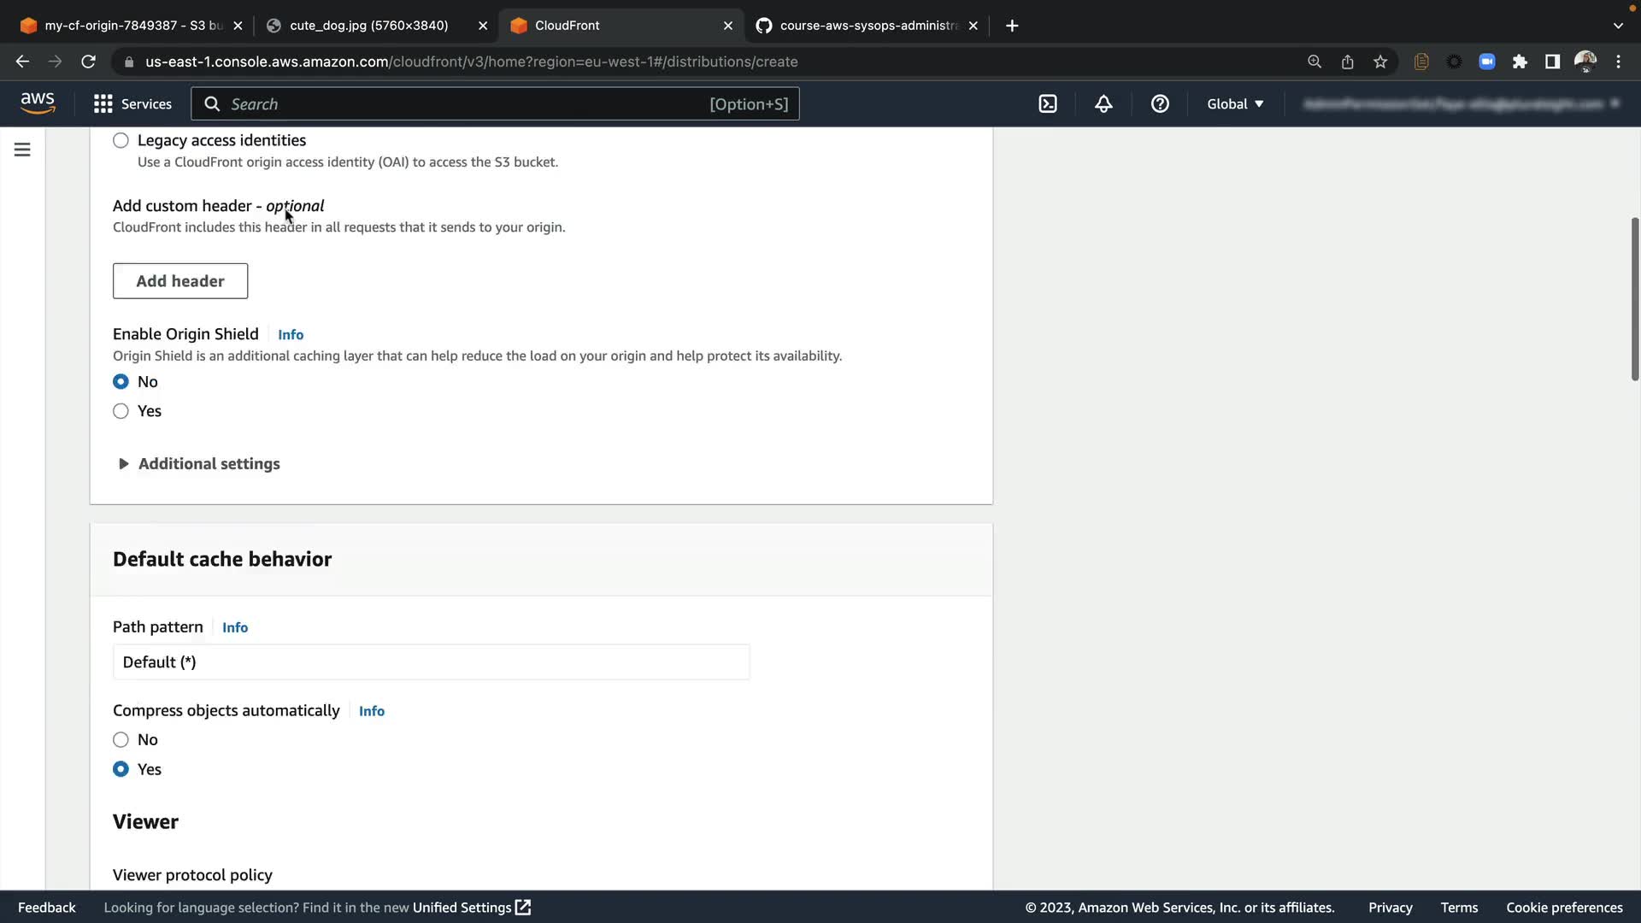
Task: Open the side navigation hamburger menu
Action: 22,150
